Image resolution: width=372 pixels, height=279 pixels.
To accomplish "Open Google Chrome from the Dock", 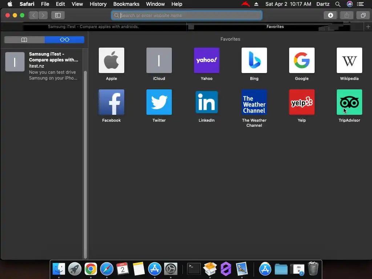I will 90,269.
